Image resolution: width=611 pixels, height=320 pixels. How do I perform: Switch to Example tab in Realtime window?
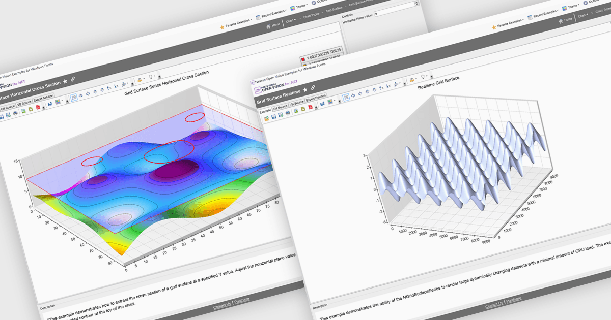[x=265, y=111]
